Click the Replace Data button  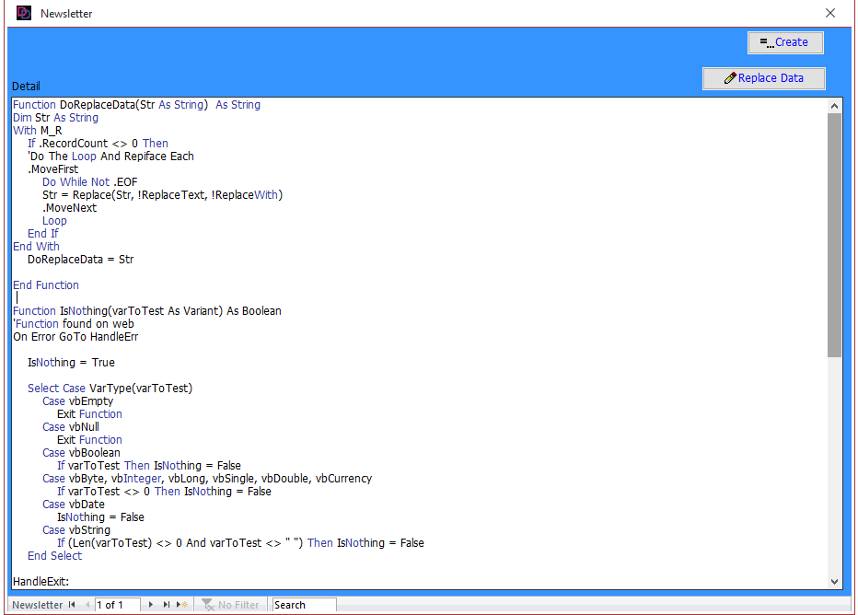tap(763, 78)
